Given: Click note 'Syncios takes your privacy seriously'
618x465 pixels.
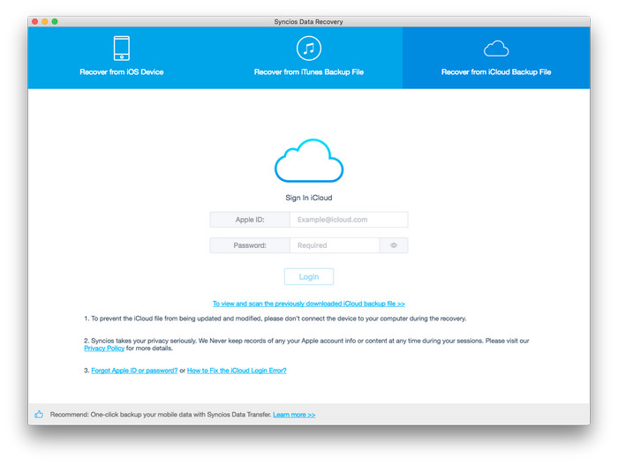Looking at the screenshot, I should (306, 344).
